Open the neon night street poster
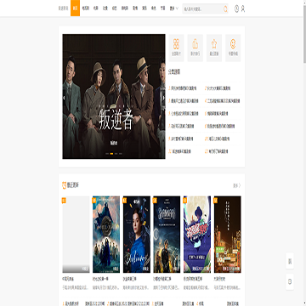Viewport: 306px width, 306px height. pyautogui.click(x=228, y=235)
